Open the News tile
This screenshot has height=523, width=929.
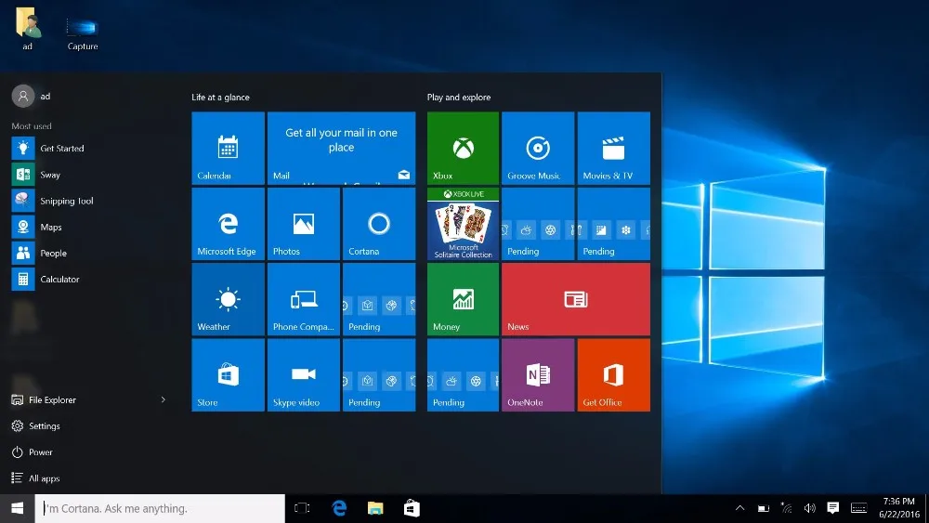(x=576, y=299)
